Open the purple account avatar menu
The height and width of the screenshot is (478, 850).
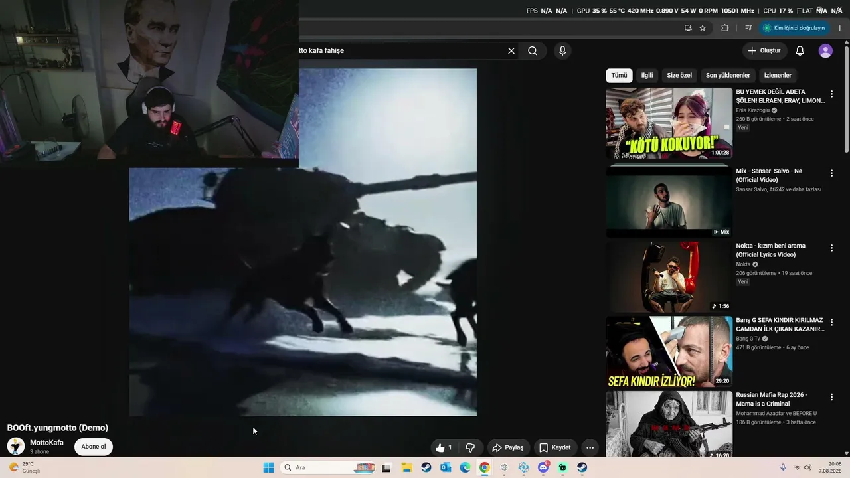[825, 50]
